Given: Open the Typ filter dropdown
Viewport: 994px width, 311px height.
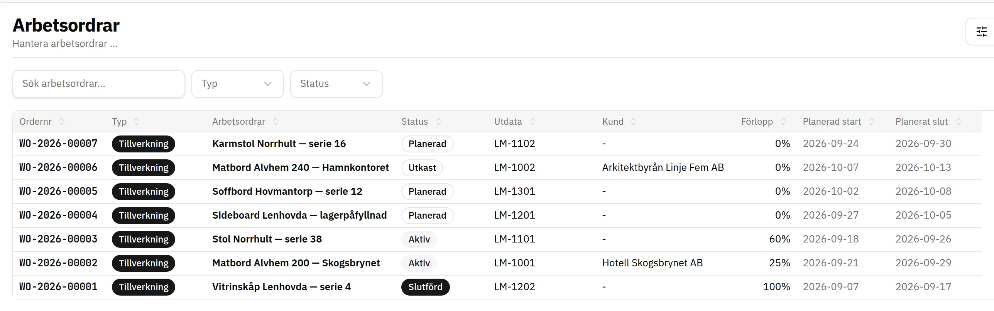Looking at the screenshot, I should point(238,84).
